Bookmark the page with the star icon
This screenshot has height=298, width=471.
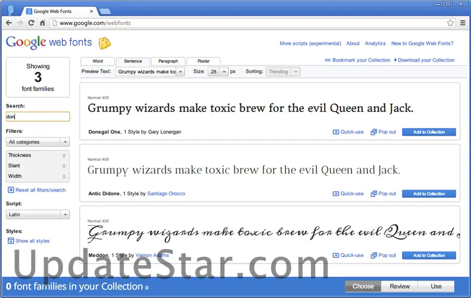pyautogui.click(x=450, y=23)
